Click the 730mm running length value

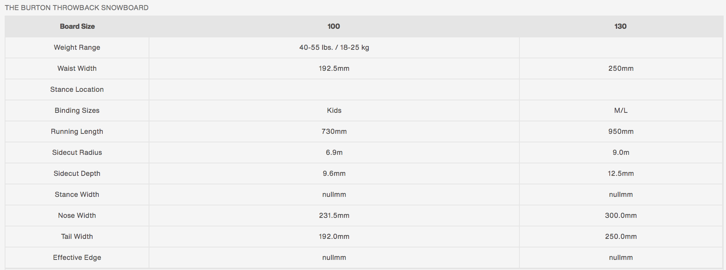coord(334,131)
